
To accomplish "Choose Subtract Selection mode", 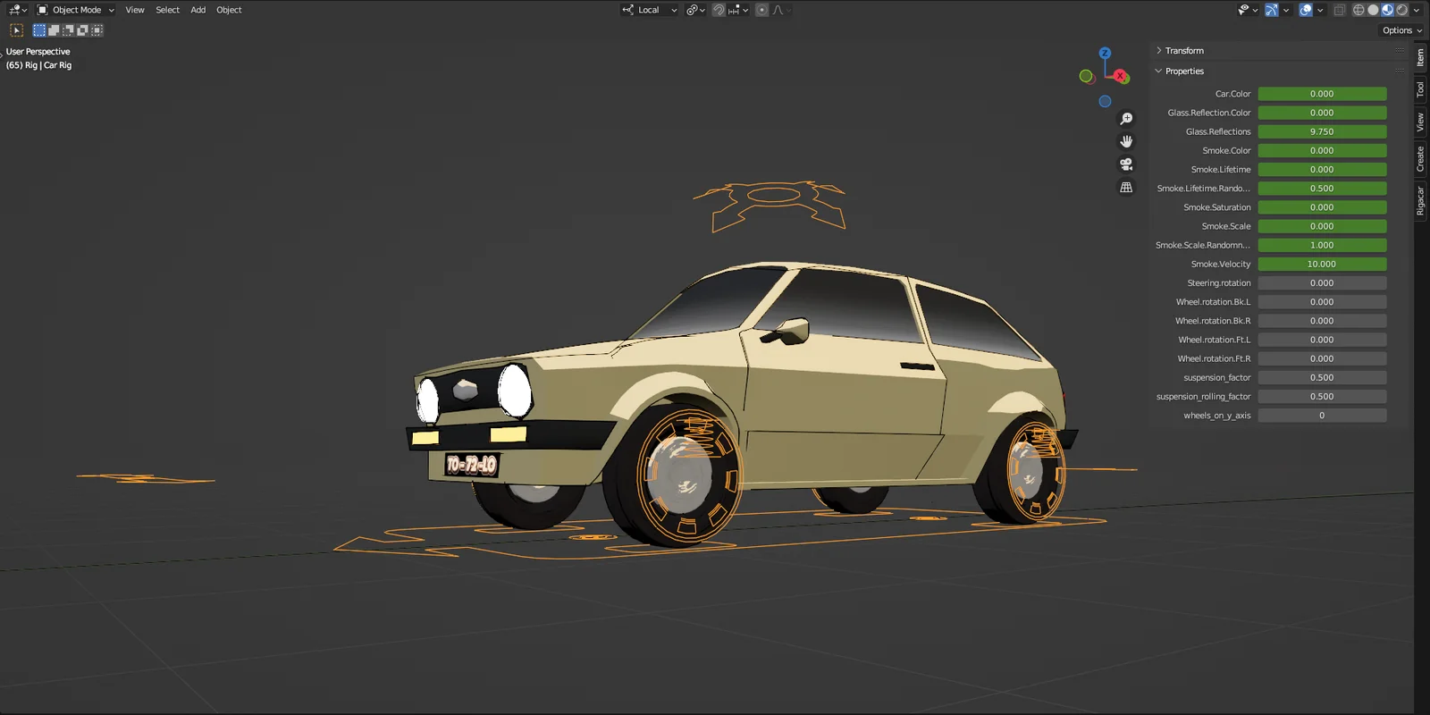I will click(x=68, y=30).
